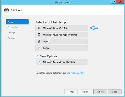The width and height of the screenshot is (125, 97).
Task: Click the Publish button
Action: tap(100, 92)
